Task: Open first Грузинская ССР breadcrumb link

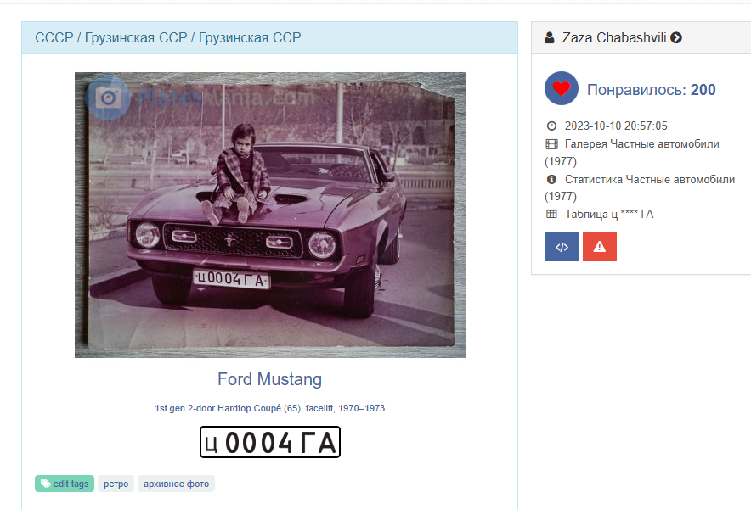Action: (136, 38)
